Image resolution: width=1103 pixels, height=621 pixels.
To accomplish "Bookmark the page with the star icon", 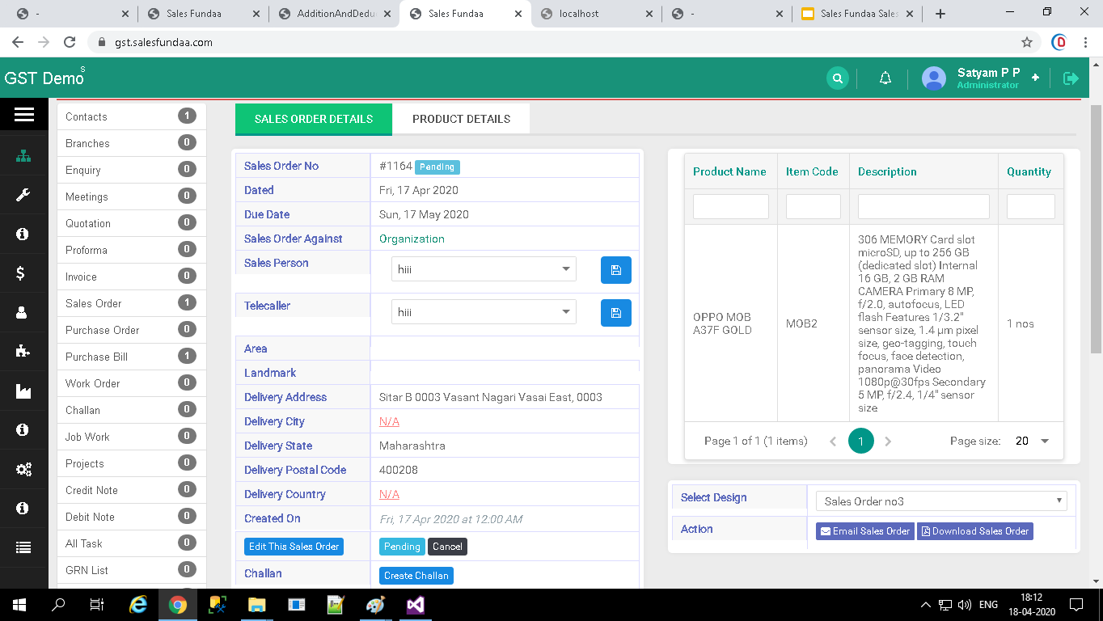I will pos(1027,42).
